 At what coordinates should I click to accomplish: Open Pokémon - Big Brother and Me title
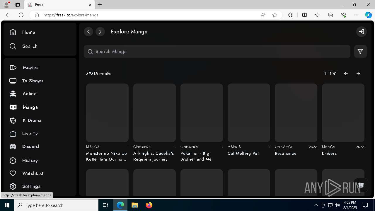click(196, 156)
